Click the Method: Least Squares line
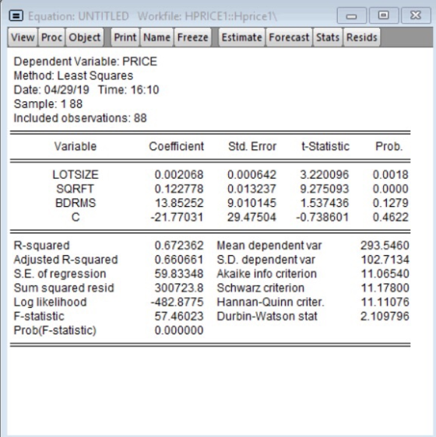This screenshot has width=436, height=437. pos(73,75)
